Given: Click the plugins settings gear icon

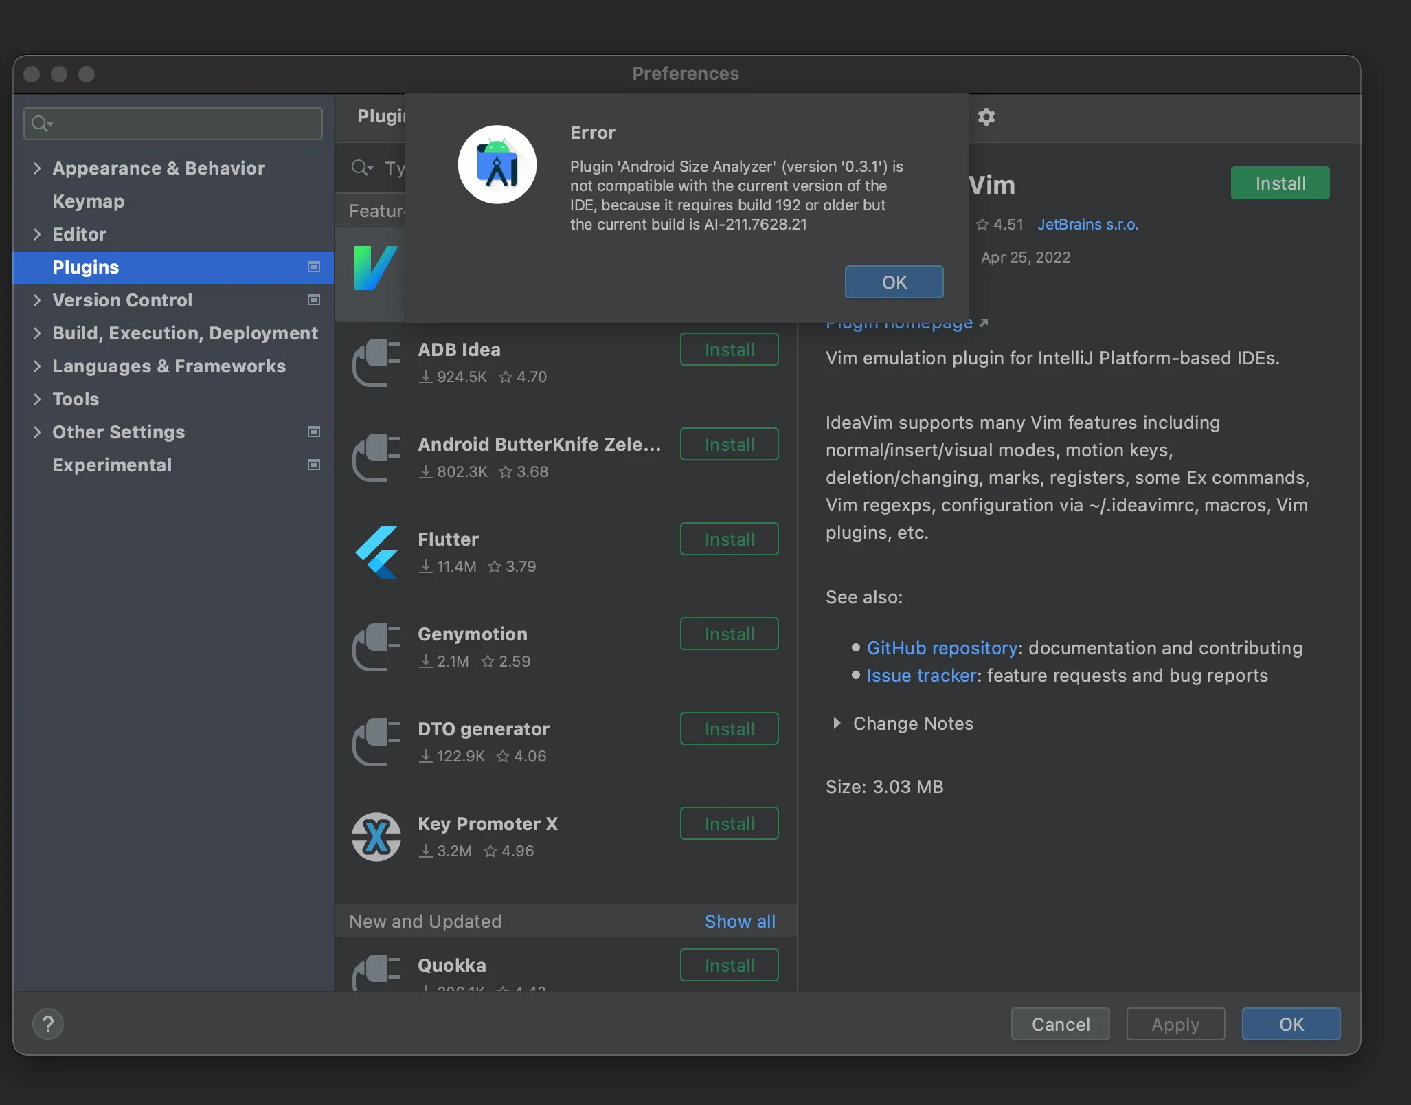Looking at the screenshot, I should [x=986, y=117].
